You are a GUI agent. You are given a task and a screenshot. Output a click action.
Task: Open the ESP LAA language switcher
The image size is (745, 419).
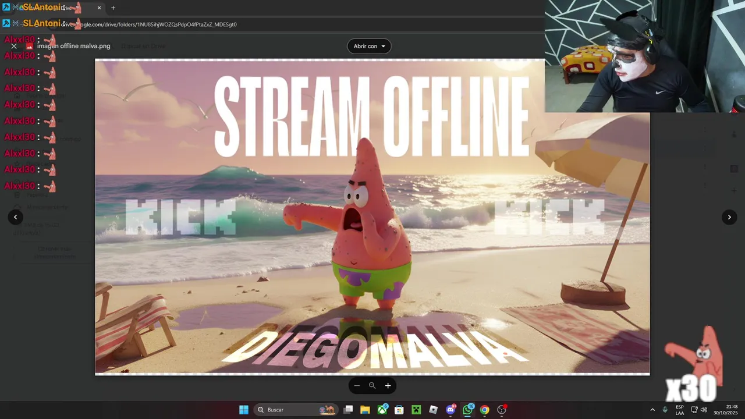(x=680, y=410)
